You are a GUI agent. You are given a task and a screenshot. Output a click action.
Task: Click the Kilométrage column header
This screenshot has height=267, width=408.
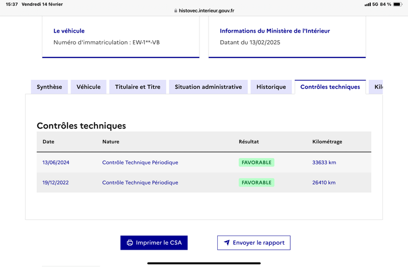[327, 142]
